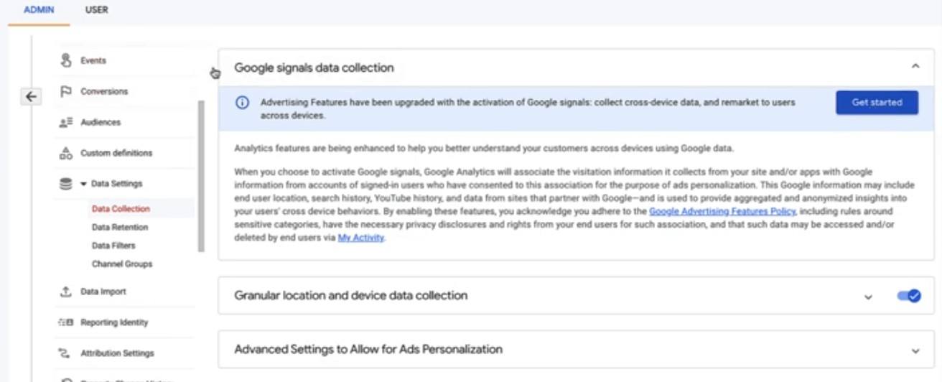Select Channel Groups submenu item
Viewport: 942px width, 382px height.
[x=122, y=264]
